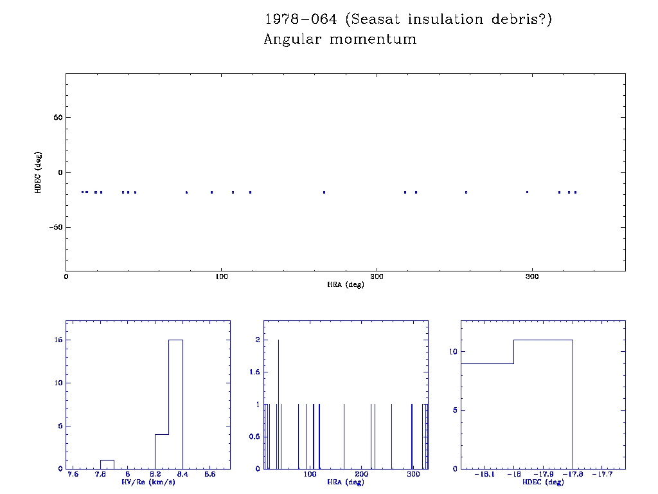This screenshot has height=494, width=658.
Task: Select the scatter data point just left of HRA 300
Action: click(527, 192)
